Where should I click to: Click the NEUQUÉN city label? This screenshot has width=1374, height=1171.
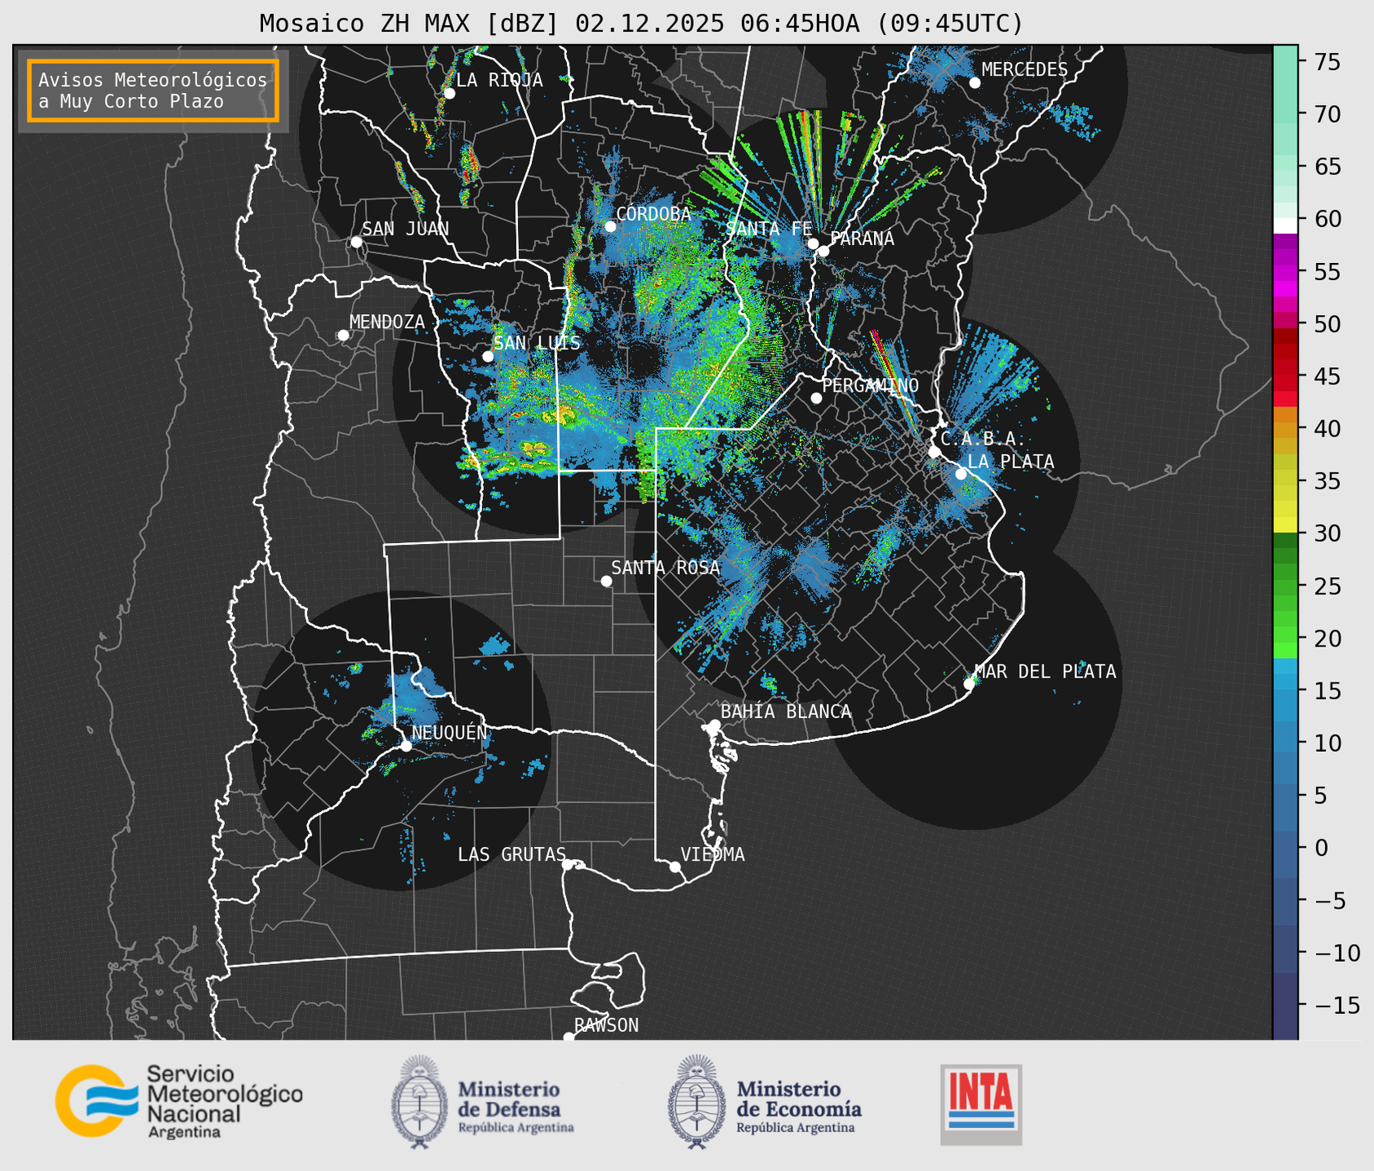[450, 733]
